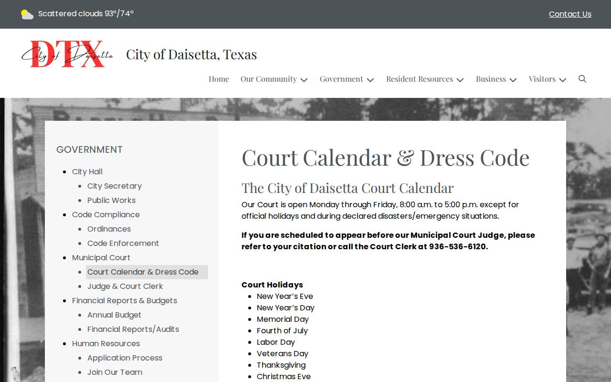The width and height of the screenshot is (611, 382).
Task: Click the Contact Us link
Action: coord(570,14)
